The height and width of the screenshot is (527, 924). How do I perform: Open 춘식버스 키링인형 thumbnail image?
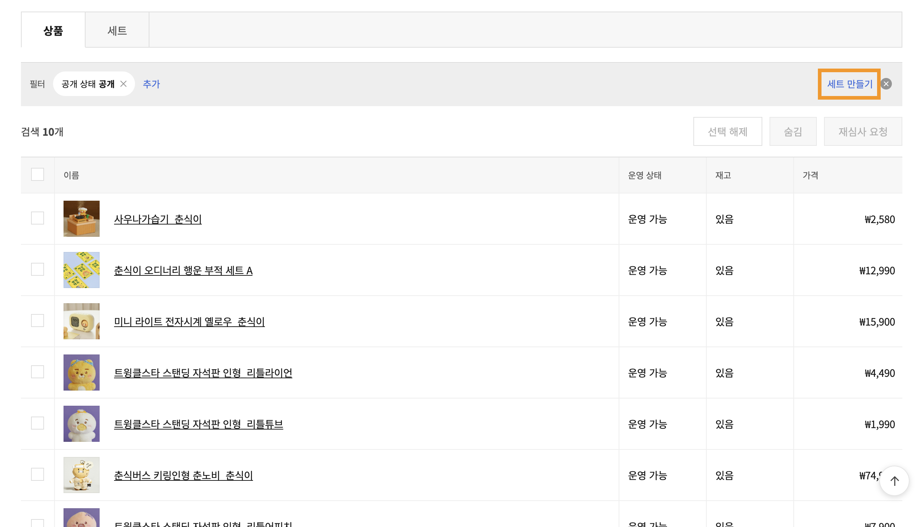coord(82,475)
